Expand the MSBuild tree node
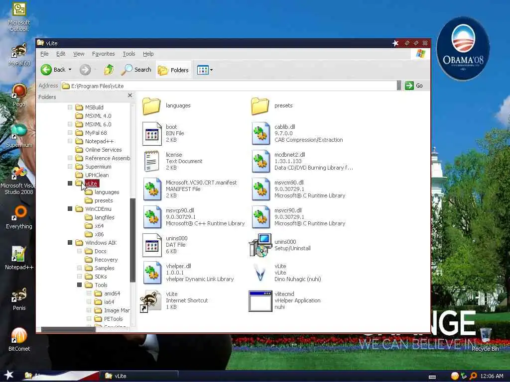The height and width of the screenshot is (382, 510). (x=70, y=107)
